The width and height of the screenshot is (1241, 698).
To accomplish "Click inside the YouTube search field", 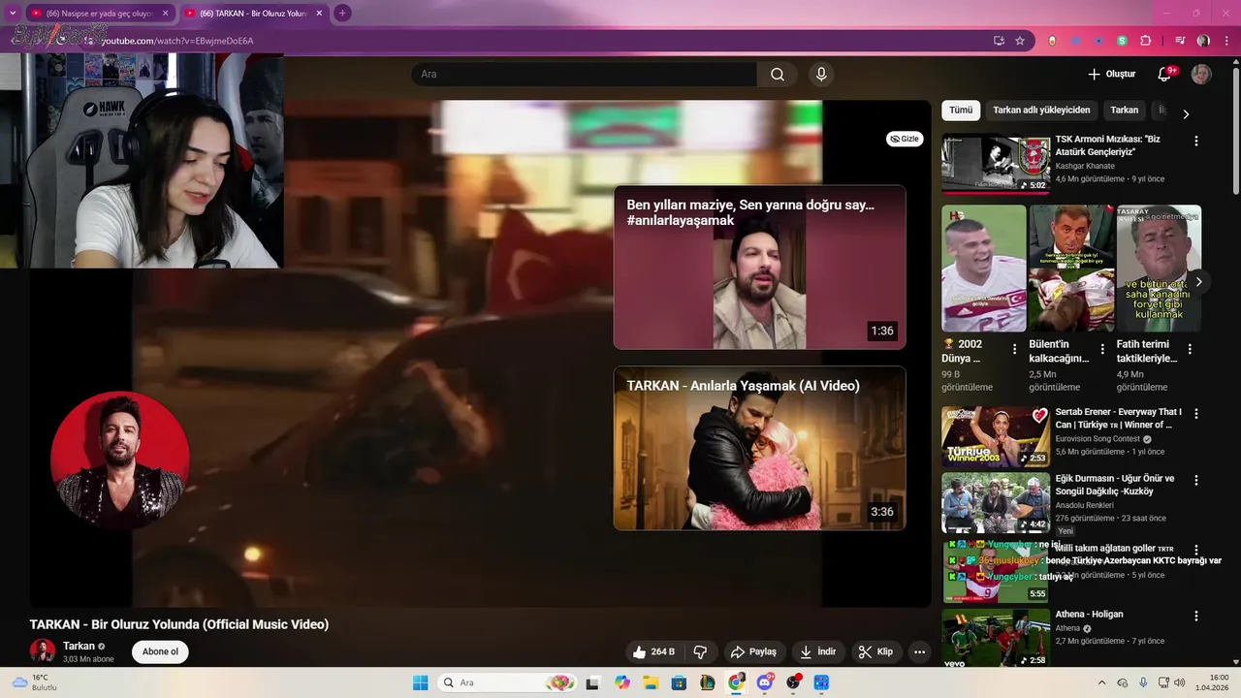I will 584,75.
